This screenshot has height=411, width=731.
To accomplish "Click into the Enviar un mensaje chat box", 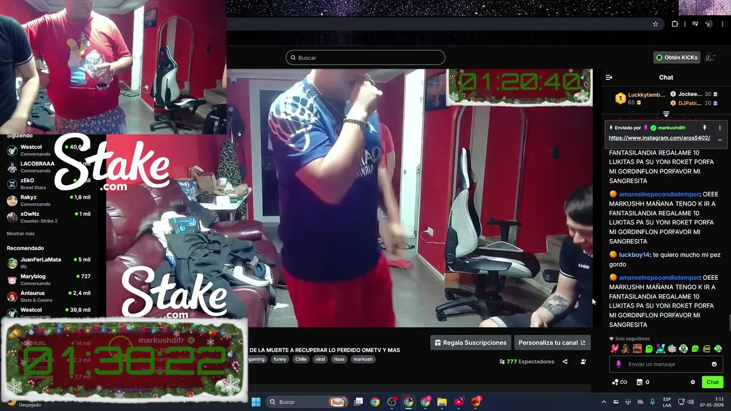I will tap(667, 364).
